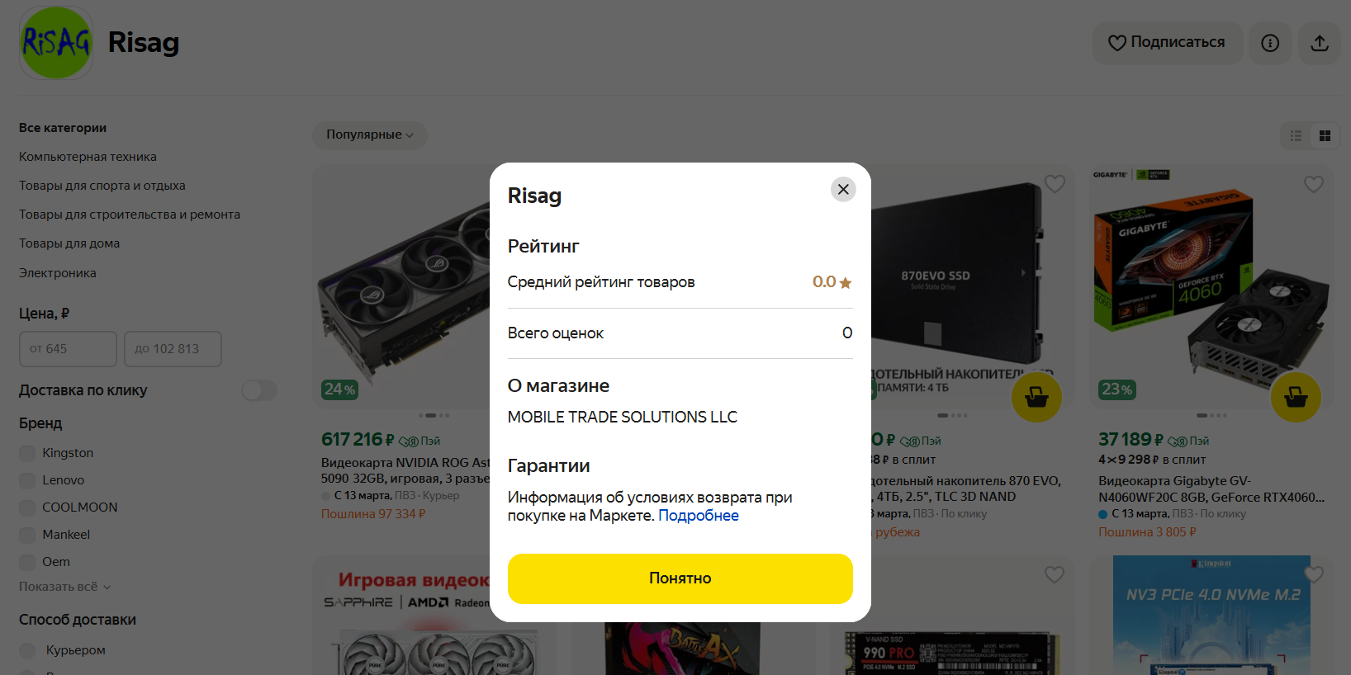Open the Популярные sort dropdown
The width and height of the screenshot is (1351, 675).
click(x=369, y=135)
